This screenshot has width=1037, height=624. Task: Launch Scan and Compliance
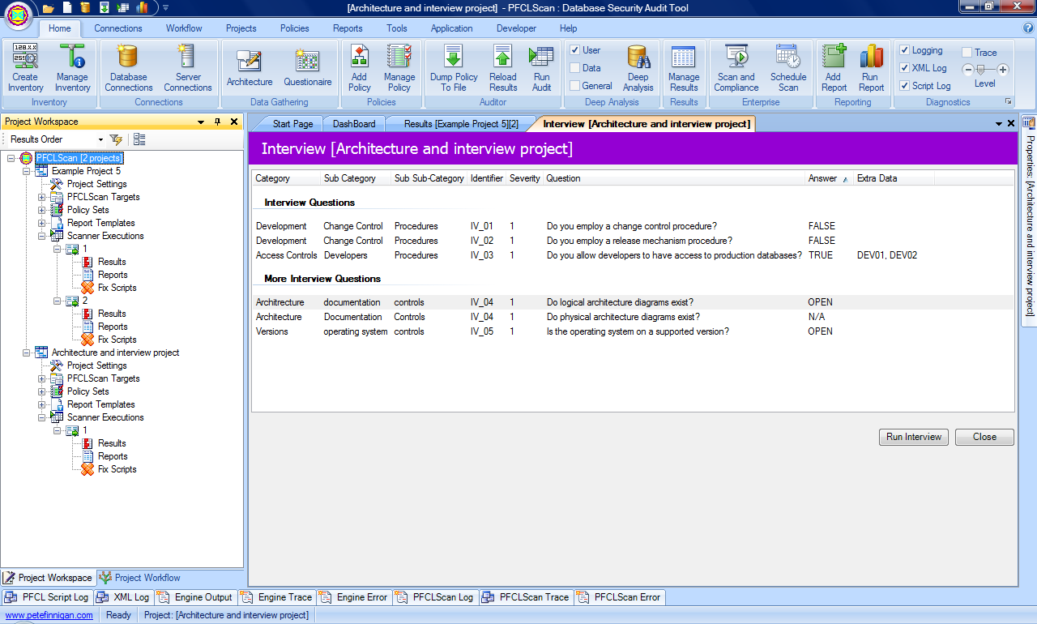pos(736,69)
